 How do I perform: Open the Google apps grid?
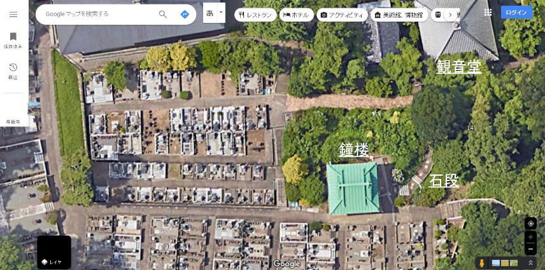coord(488,12)
